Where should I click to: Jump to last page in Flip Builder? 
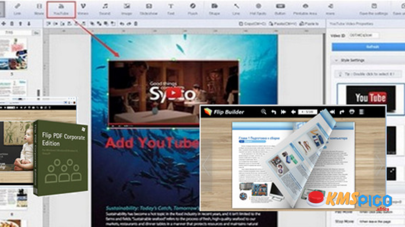[x=332, y=112]
